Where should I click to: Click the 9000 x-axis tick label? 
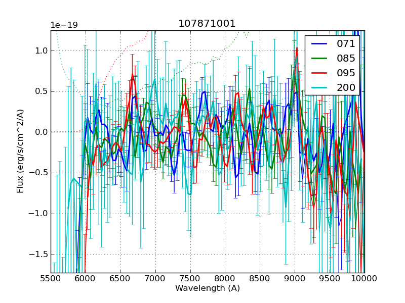tap(295, 278)
